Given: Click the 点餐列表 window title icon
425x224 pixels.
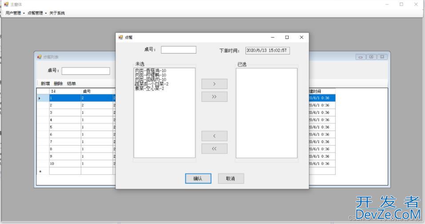Looking at the screenshot, I should (x=39, y=57).
